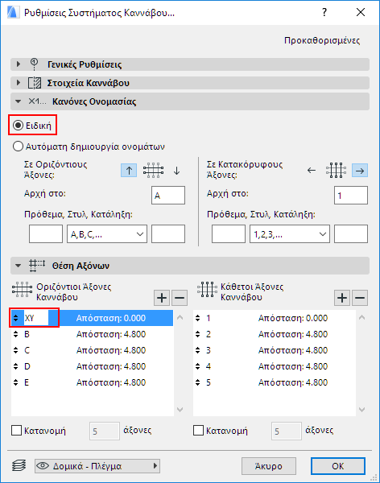This screenshot has height=483, width=380.
Task: Confirm settings with the OK button
Action: [338, 466]
